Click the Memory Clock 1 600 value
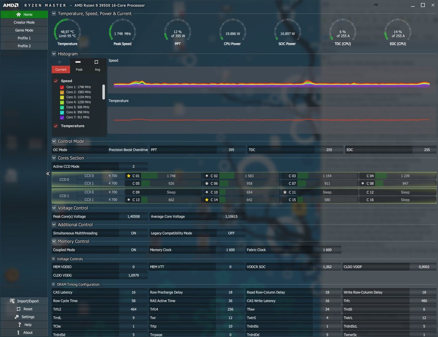The height and width of the screenshot is (337, 438). tap(230, 250)
